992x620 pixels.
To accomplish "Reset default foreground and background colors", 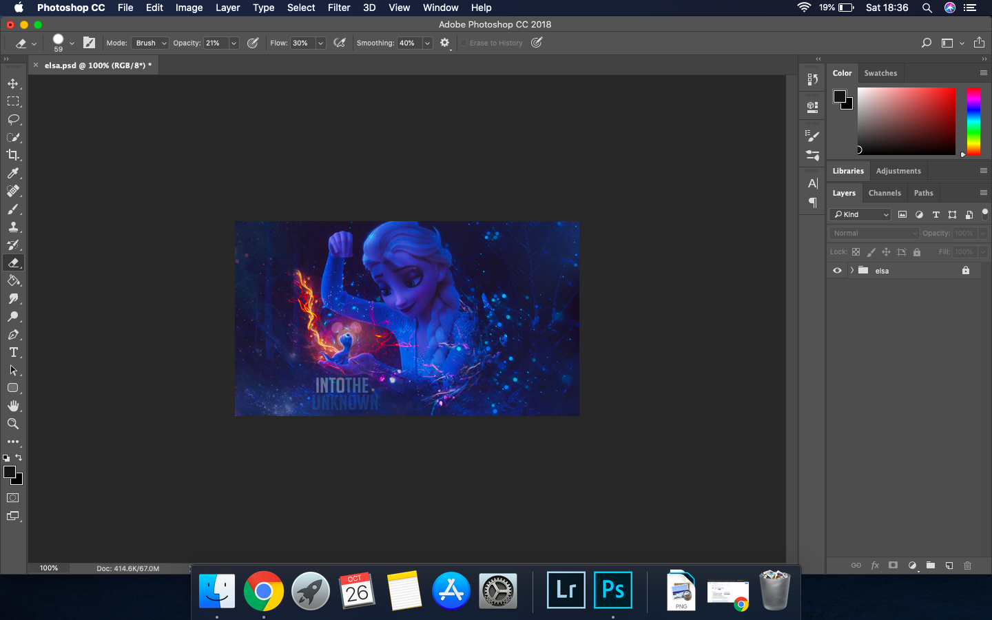I will (x=6, y=457).
